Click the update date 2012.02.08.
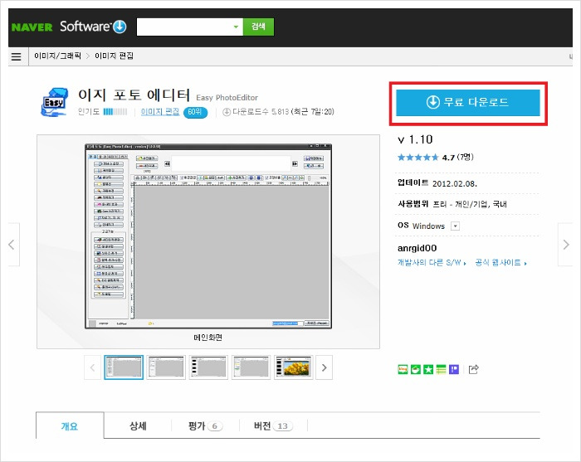581x462 pixels. (x=455, y=183)
